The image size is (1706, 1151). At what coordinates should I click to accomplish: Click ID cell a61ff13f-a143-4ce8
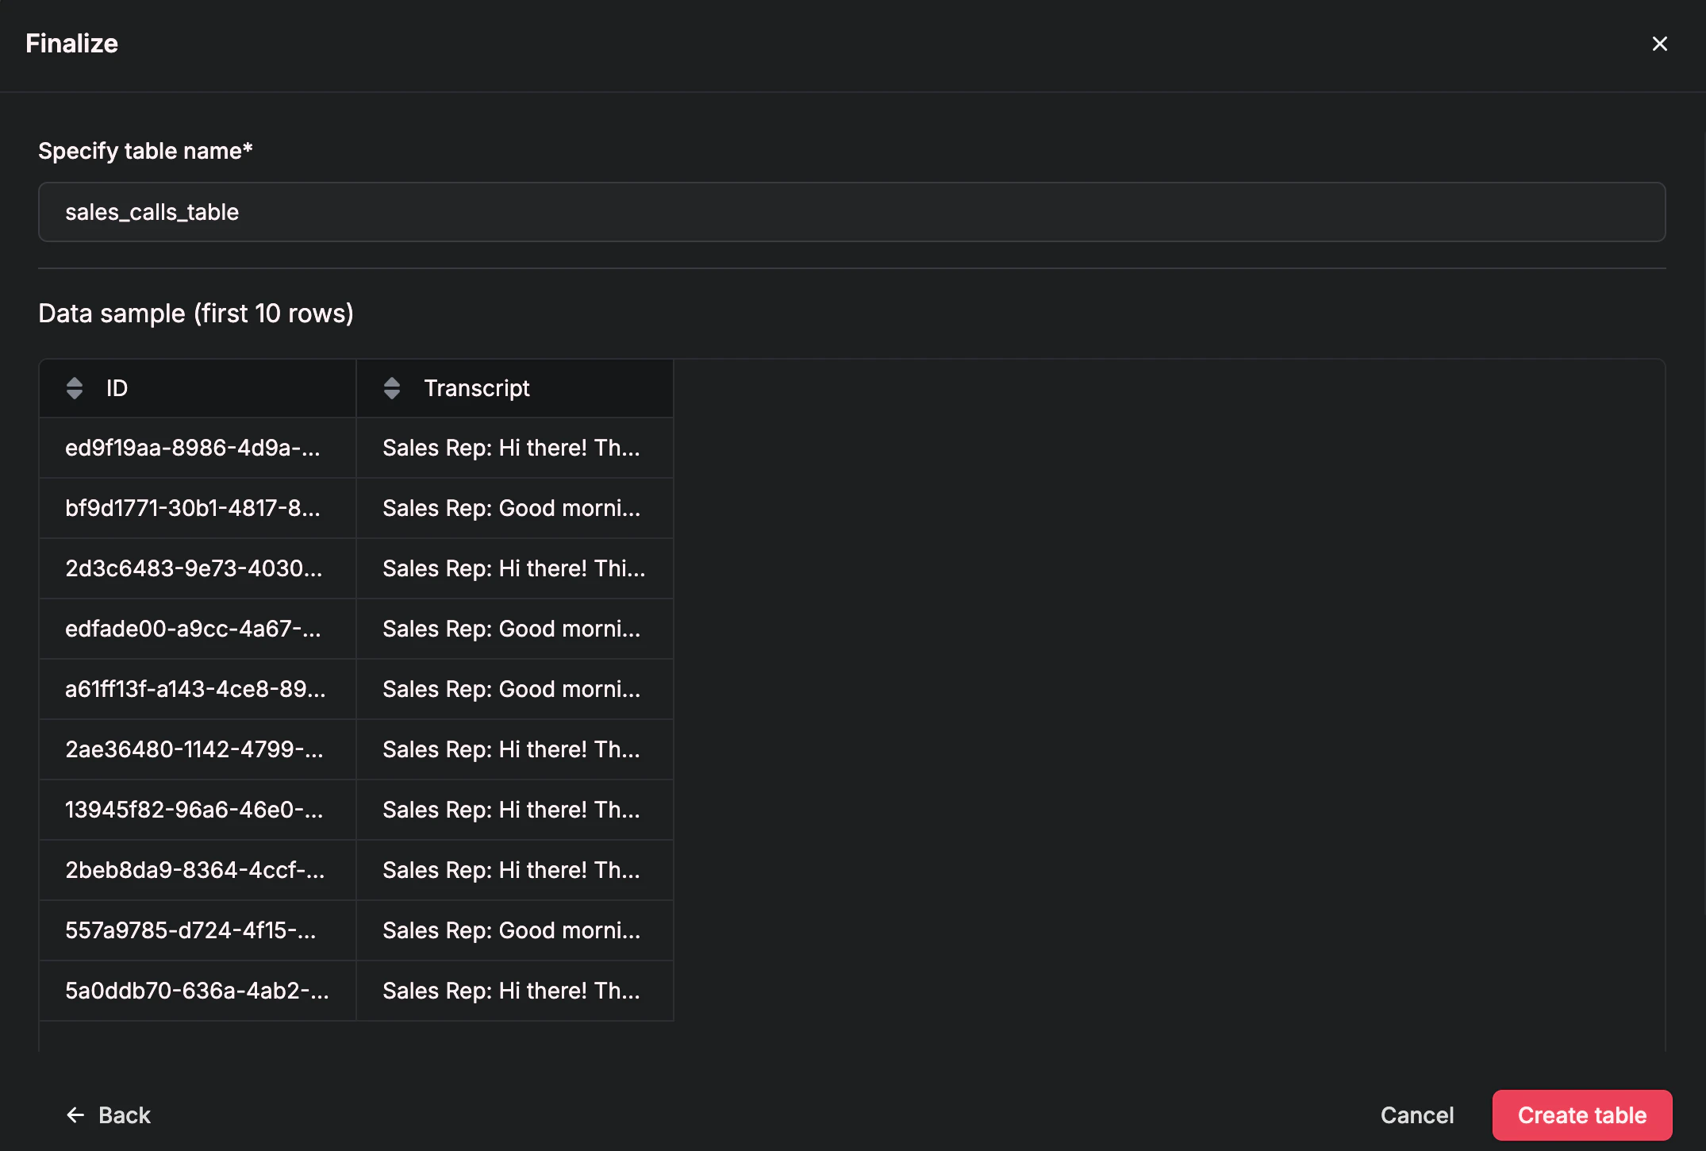(x=195, y=689)
